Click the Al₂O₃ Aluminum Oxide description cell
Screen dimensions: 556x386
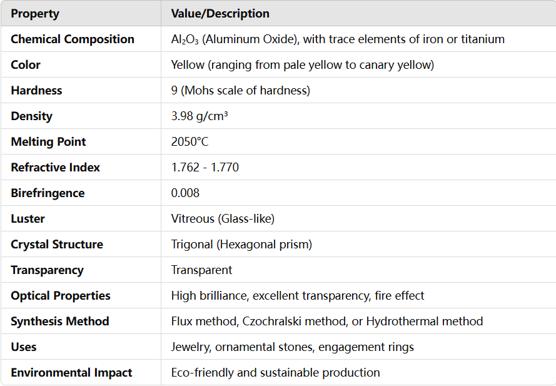click(338, 39)
